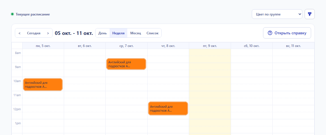The image size is (326, 135).
Task: Switch to 'День' view
Action: pyautogui.click(x=103, y=33)
